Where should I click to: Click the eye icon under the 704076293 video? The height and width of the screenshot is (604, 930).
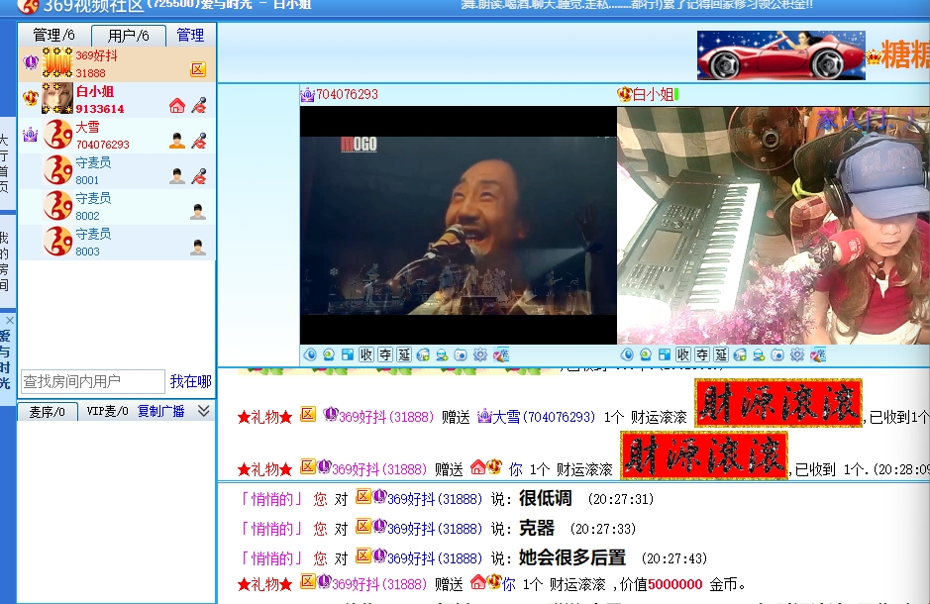310,355
